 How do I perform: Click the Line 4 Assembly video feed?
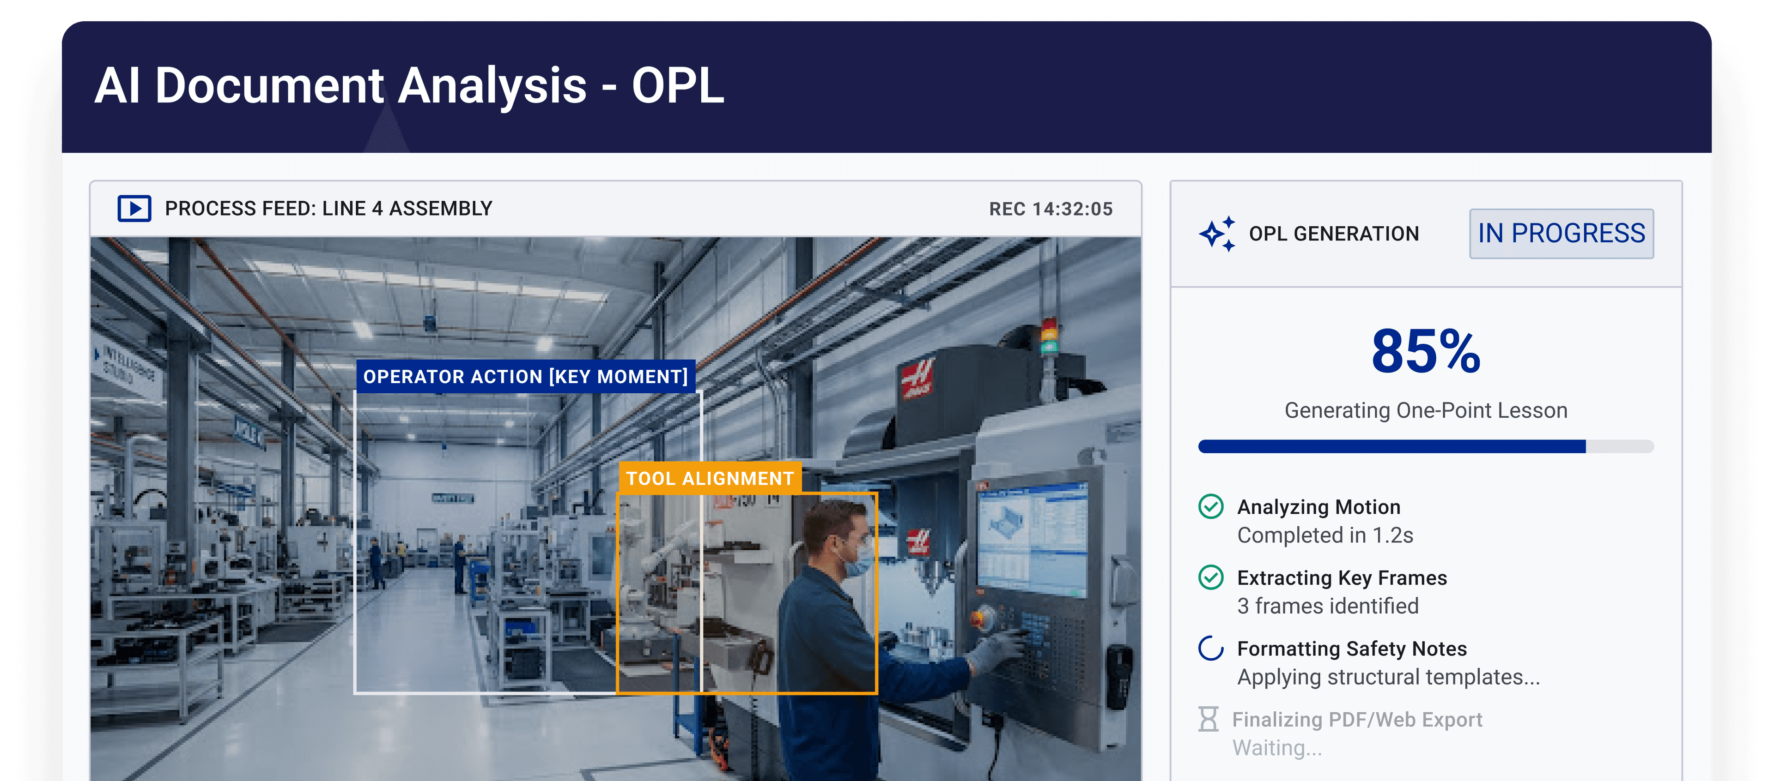coord(616,509)
